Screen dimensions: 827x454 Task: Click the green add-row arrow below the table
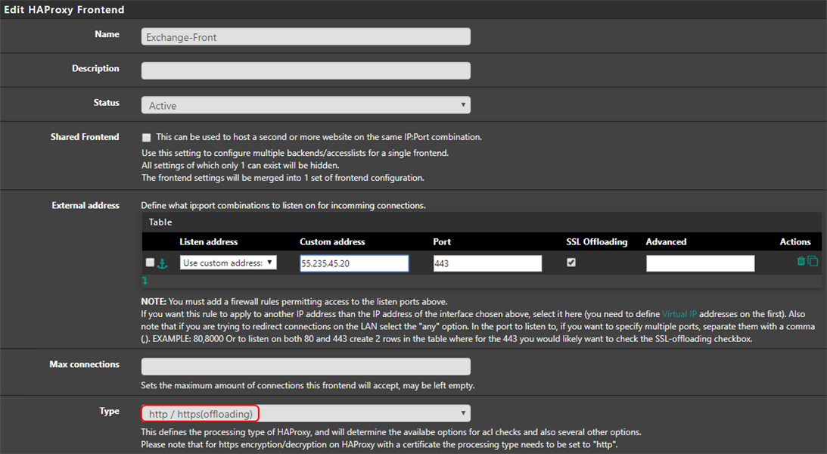click(145, 281)
